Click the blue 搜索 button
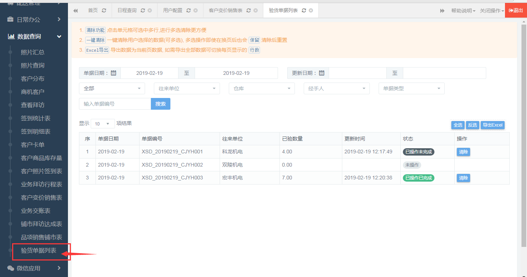527x277 pixels. (x=160, y=104)
